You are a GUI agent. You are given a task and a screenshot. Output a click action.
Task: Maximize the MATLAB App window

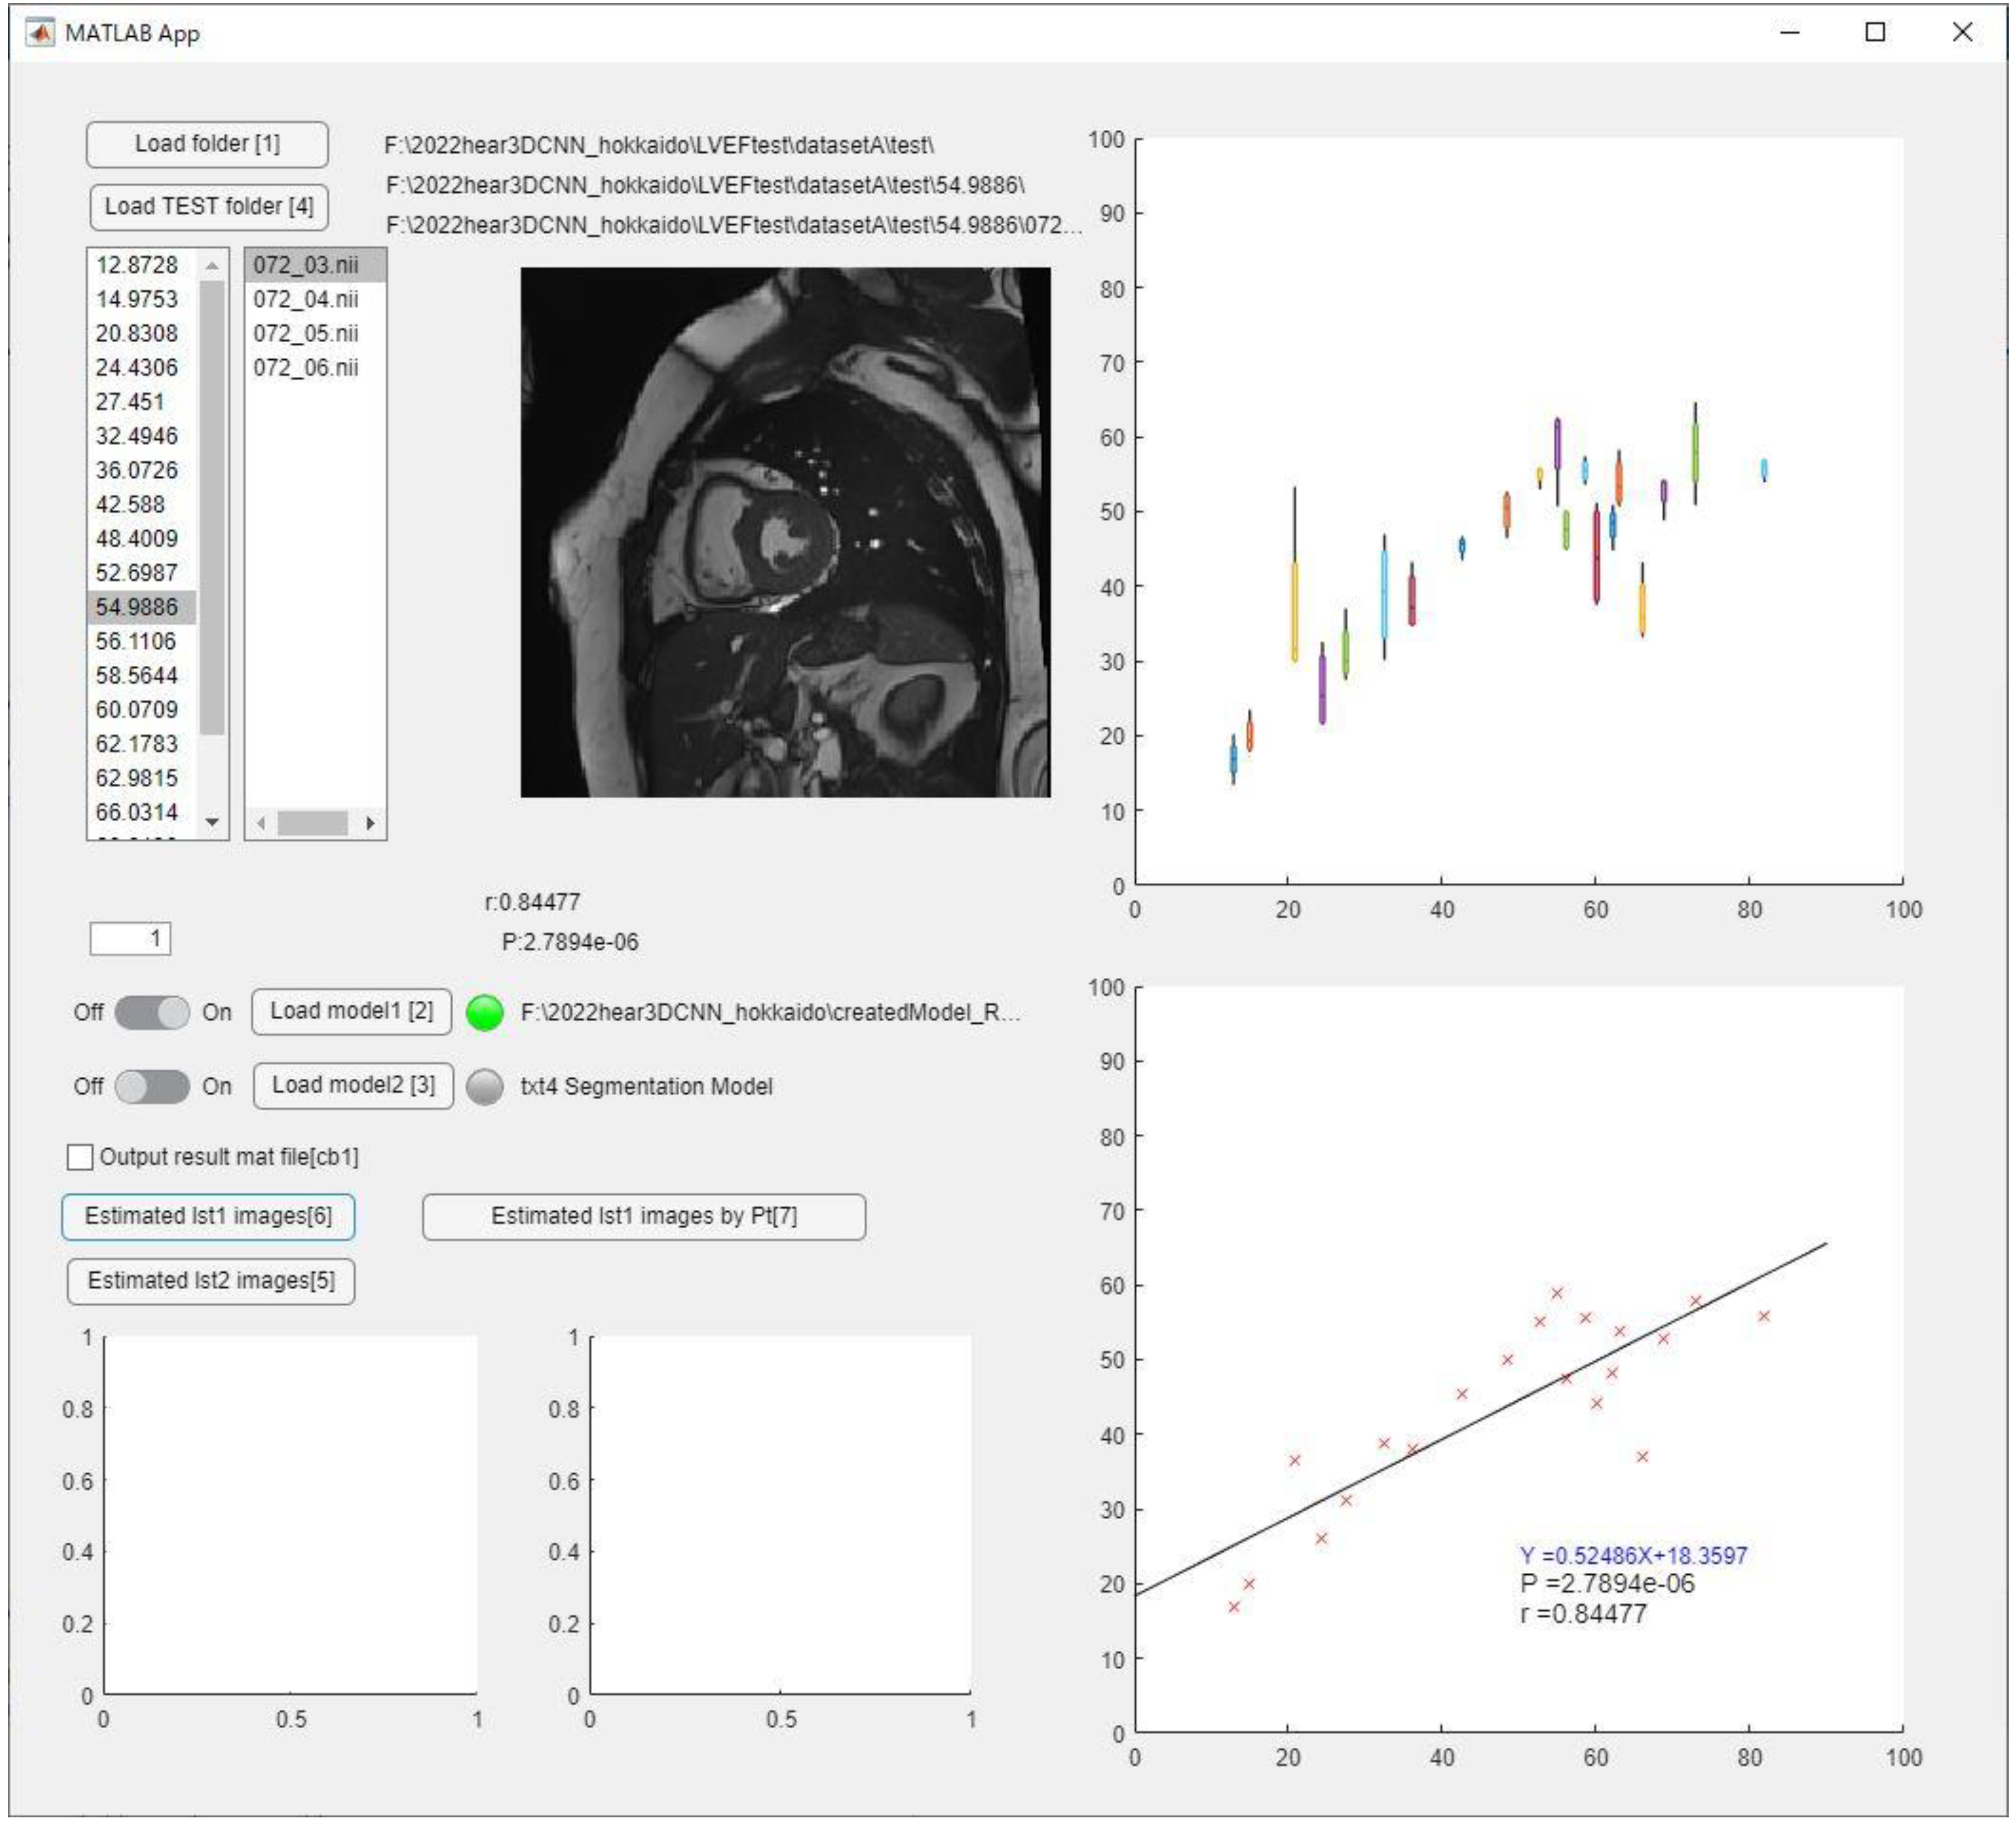[1875, 32]
